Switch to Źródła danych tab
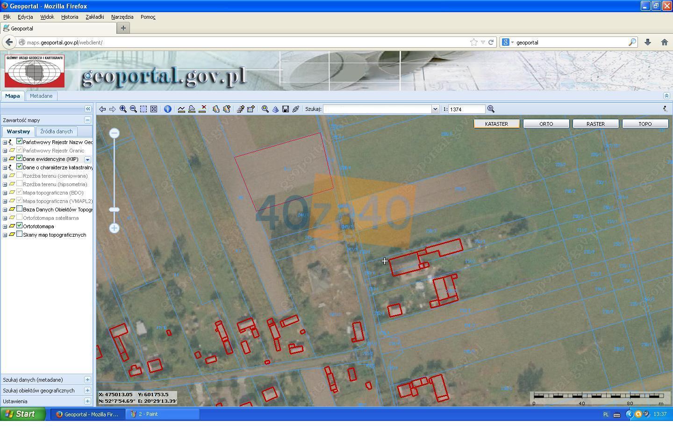This screenshot has height=435, width=673. [x=57, y=131]
